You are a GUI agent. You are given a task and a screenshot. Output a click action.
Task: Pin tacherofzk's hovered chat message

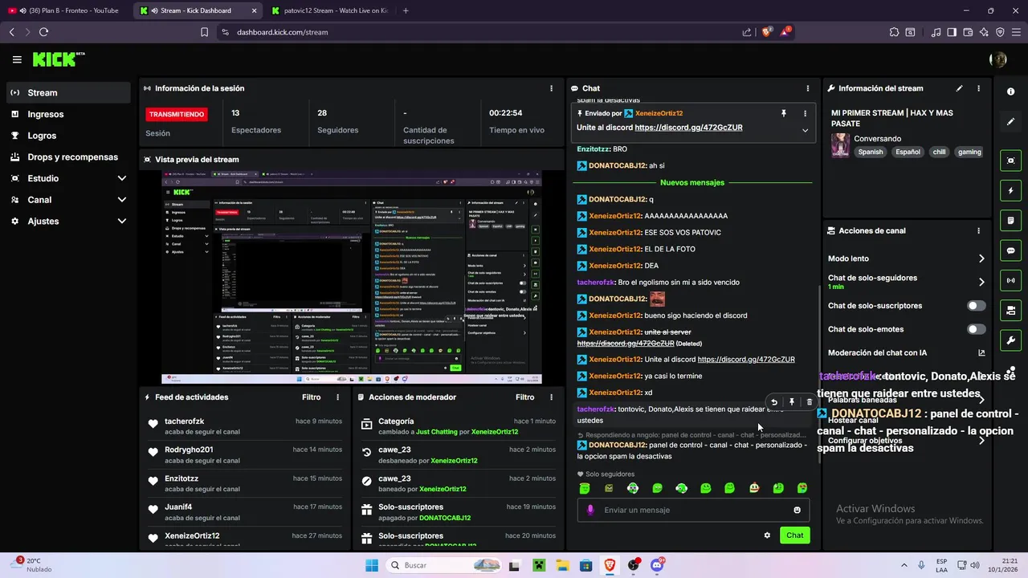[792, 402]
